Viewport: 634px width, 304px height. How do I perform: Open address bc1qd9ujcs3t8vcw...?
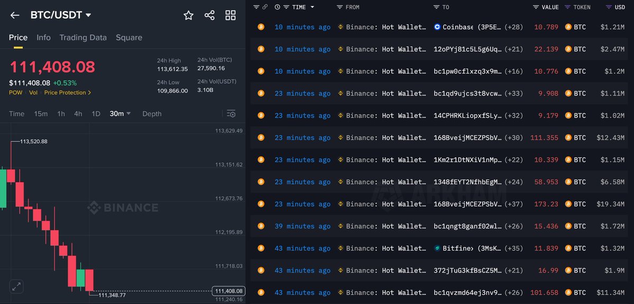point(468,93)
